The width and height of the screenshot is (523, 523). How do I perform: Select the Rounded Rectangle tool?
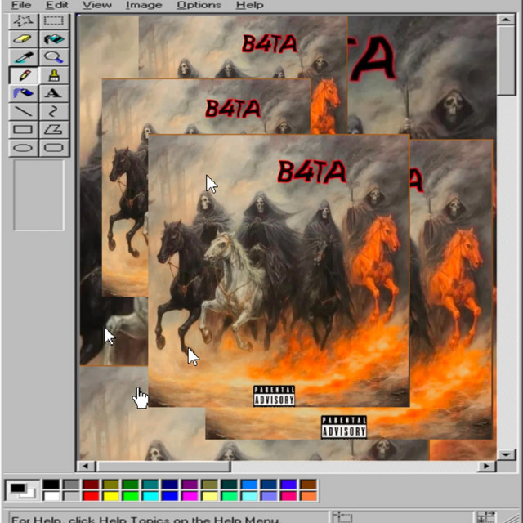(x=54, y=148)
